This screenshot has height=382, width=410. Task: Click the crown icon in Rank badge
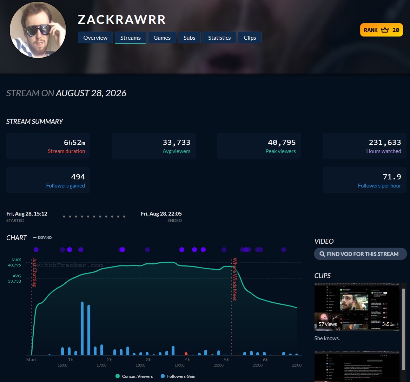pyautogui.click(x=385, y=30)
